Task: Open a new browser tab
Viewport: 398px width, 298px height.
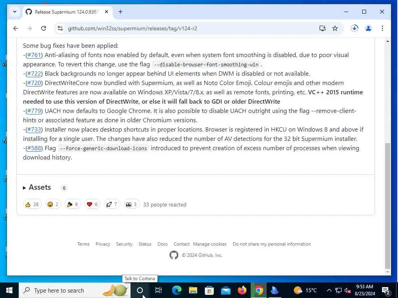Action: click(x=120, y=12)
